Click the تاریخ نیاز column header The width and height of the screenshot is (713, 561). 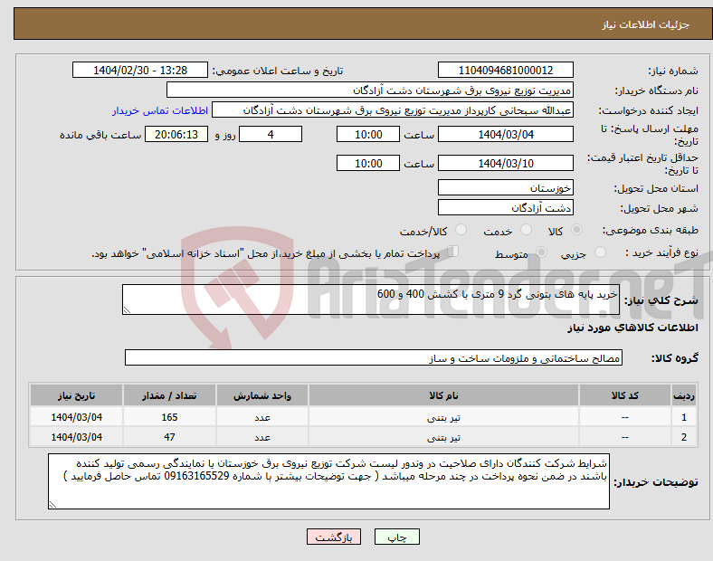point(76,395)
